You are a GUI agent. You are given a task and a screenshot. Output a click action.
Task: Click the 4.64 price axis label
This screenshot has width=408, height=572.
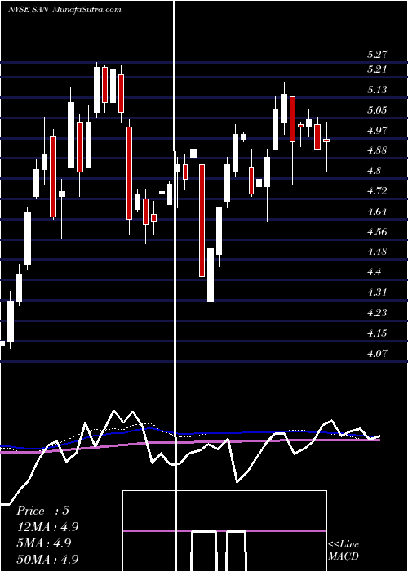(377, 212)
